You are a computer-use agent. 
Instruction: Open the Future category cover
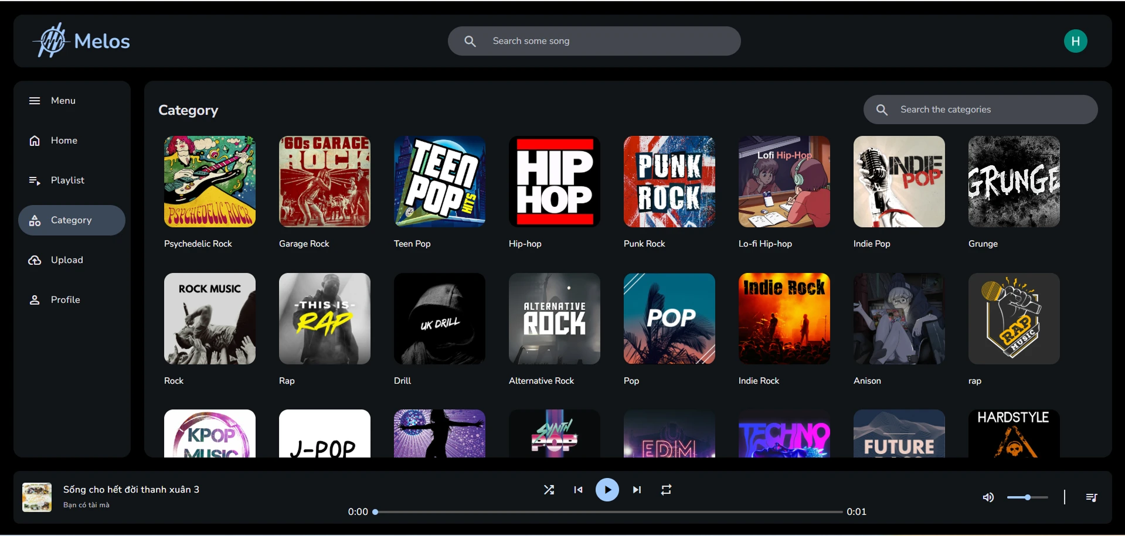(899, 433)
